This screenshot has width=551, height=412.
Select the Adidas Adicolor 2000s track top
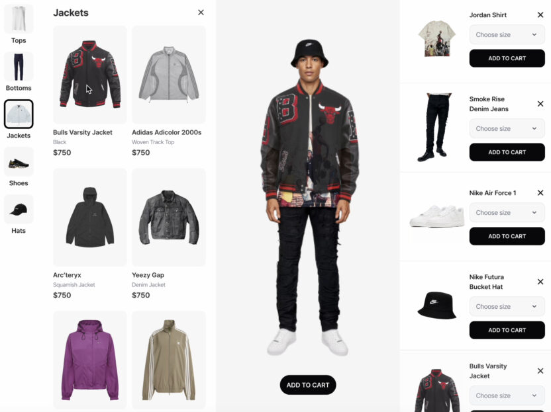[169, 75]
